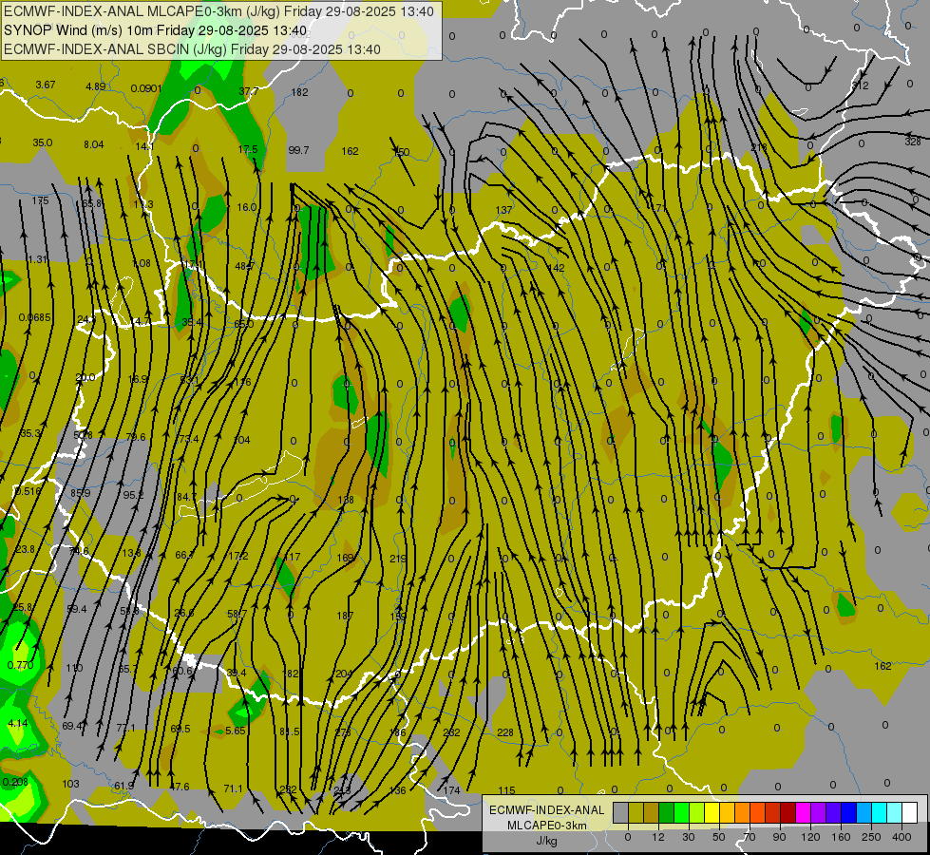Image resolution: width=930 pixels, height=855 pixels.
Task: Click the magenta legend swatch
Action: [x=804, y=813]
